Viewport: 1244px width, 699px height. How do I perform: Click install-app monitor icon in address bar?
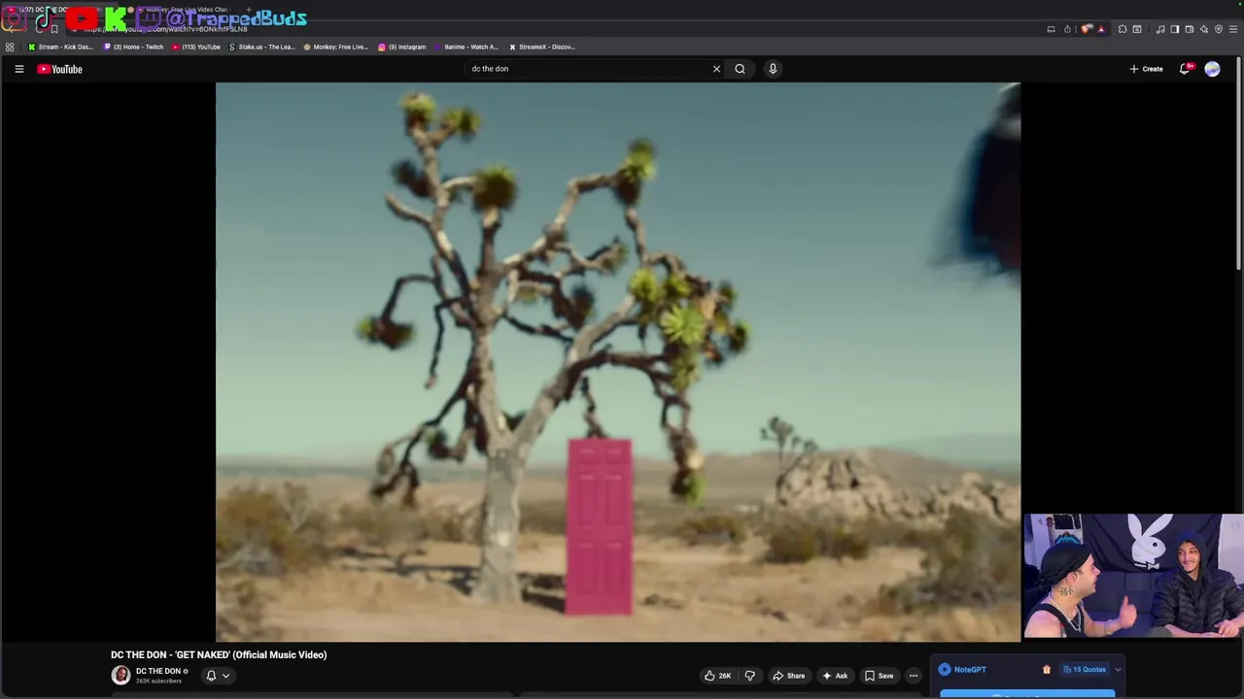tap(1051, 29)
